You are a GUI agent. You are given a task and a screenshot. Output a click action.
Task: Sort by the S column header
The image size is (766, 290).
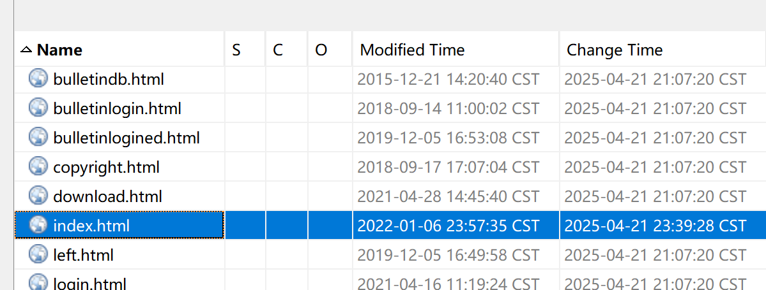236,50
